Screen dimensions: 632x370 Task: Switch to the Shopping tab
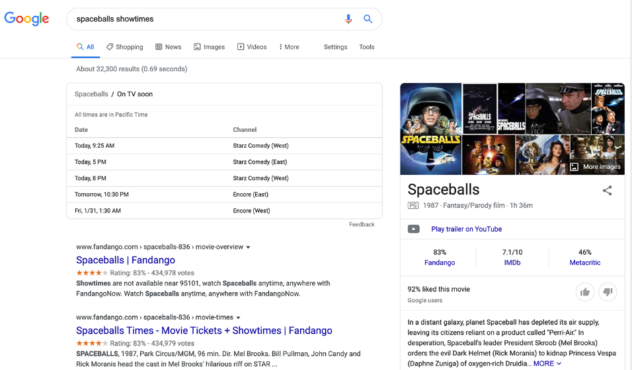click(124, 47)
